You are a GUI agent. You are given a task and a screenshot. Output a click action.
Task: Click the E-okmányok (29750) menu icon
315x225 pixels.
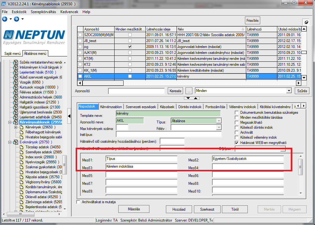[x=16, y=142]
